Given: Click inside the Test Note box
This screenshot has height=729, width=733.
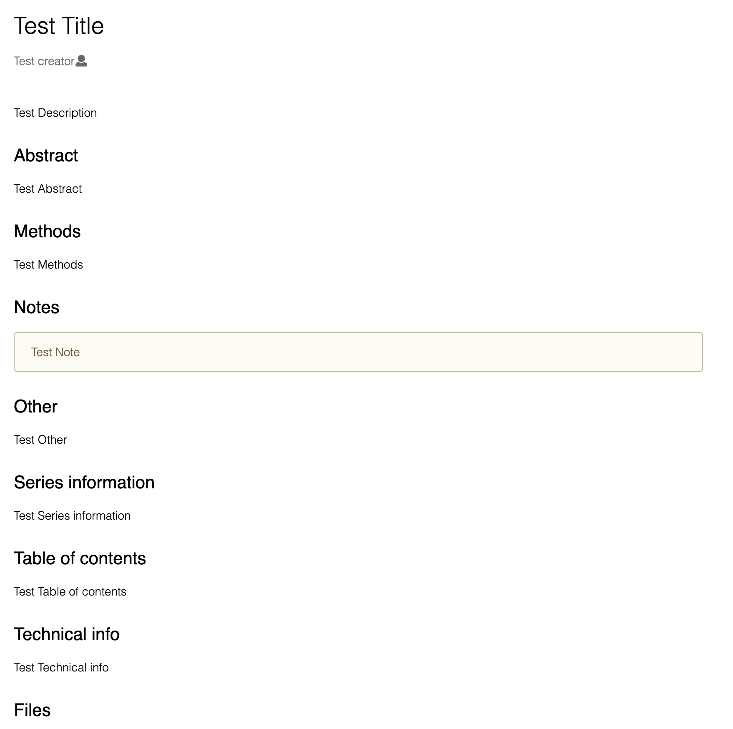Looking at the screenshot, I should (358, 352).
